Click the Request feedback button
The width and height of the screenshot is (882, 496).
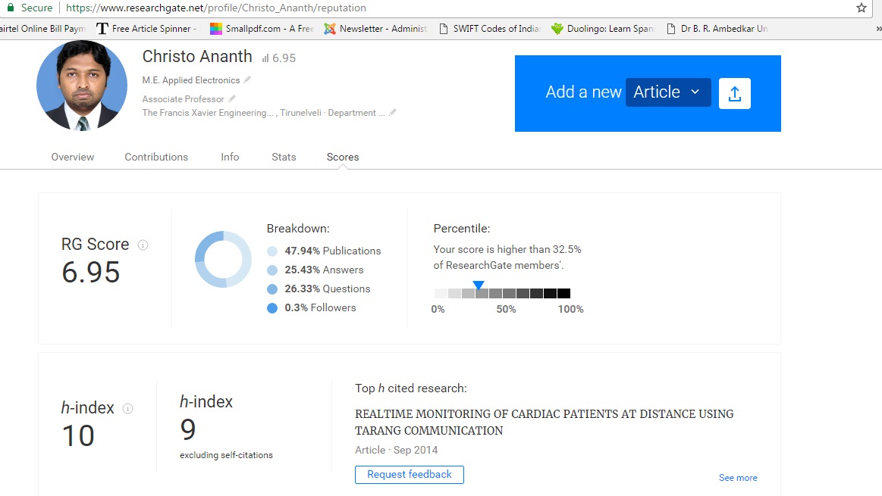[x=410, y=475]
